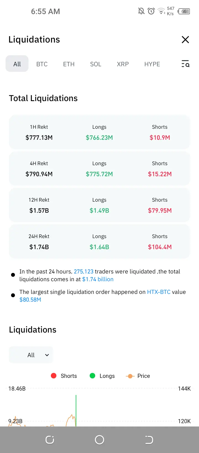Switch to the SOL tab

[96, 64]
